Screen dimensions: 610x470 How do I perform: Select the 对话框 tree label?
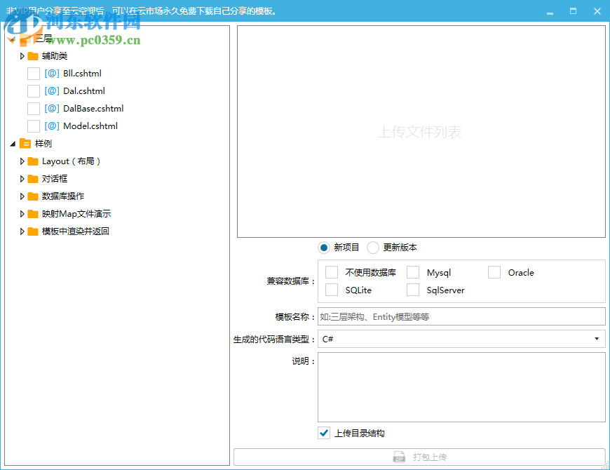(x=55, y=179)
